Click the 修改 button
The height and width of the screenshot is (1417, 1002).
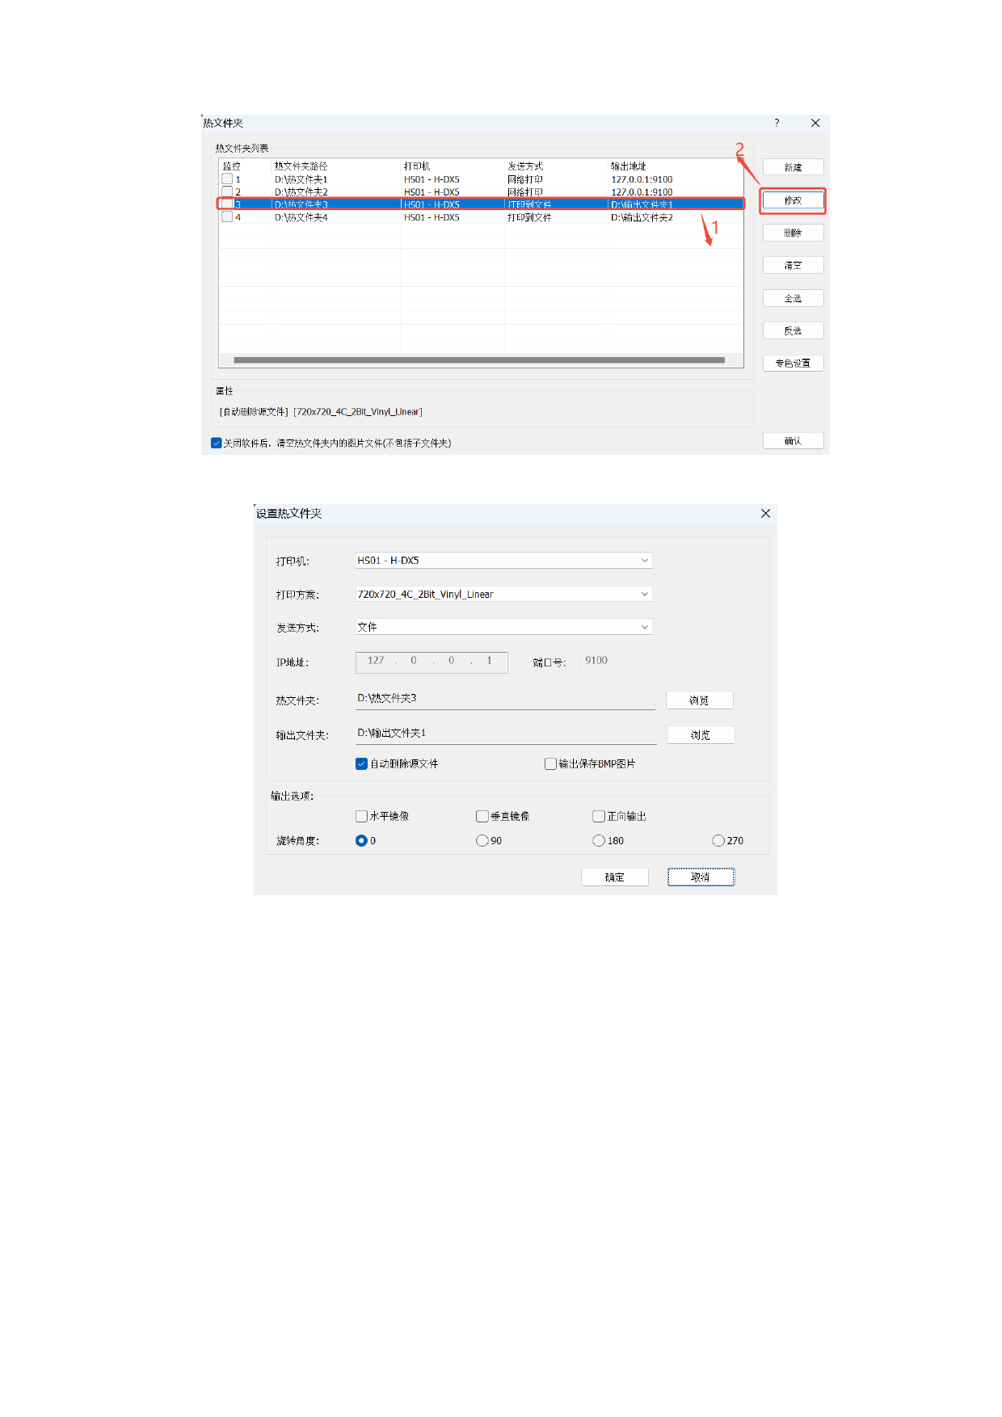[x=793, y=200]
